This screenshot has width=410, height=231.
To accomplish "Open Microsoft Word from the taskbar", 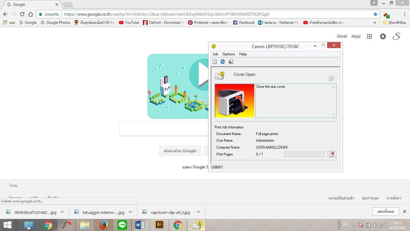I will tap(141, 225).
